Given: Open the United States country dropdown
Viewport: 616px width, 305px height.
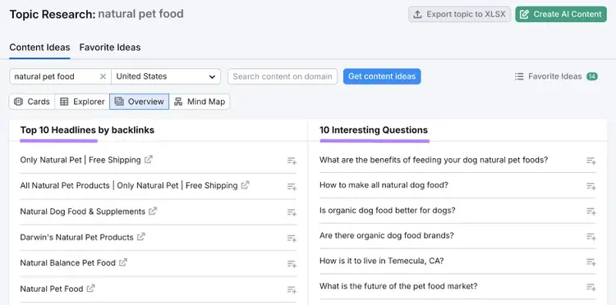Looking at the screenshot, I should click(166, 76).
